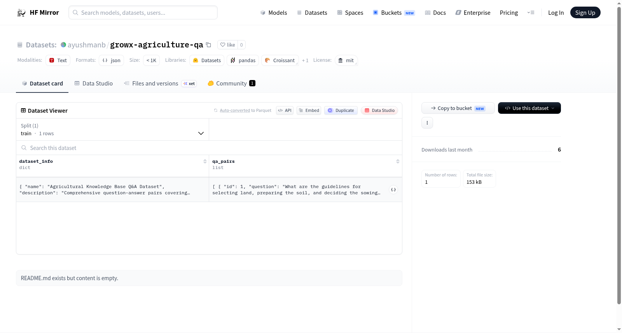Click the Embed button
This screenshot has height=333, width=622.
(309, 110)
